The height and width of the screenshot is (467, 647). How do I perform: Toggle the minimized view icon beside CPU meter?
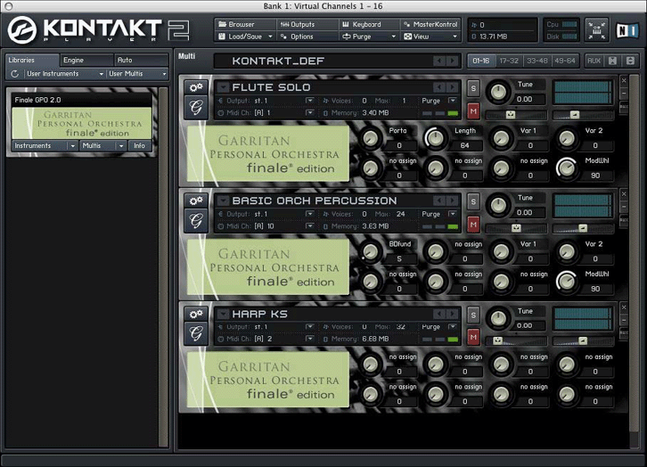point(597,30)
